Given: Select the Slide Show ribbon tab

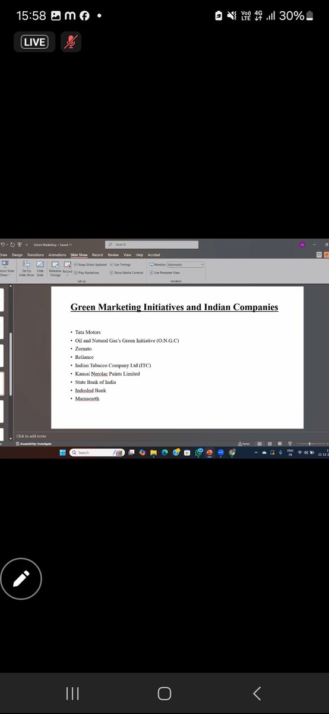Looking at the screenshot, I should point(79,255).
